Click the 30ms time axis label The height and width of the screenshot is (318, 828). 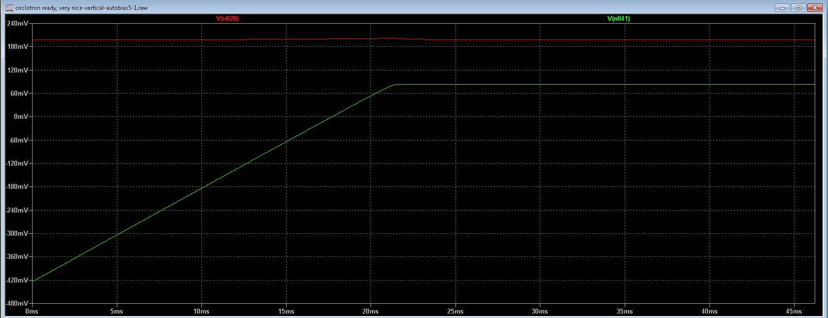[540, 312]
